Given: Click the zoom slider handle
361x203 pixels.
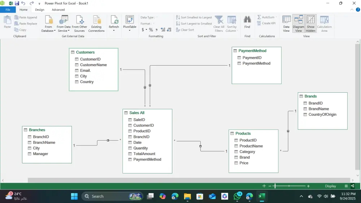Looking at the screenshot, I should [x=275, y=186].
